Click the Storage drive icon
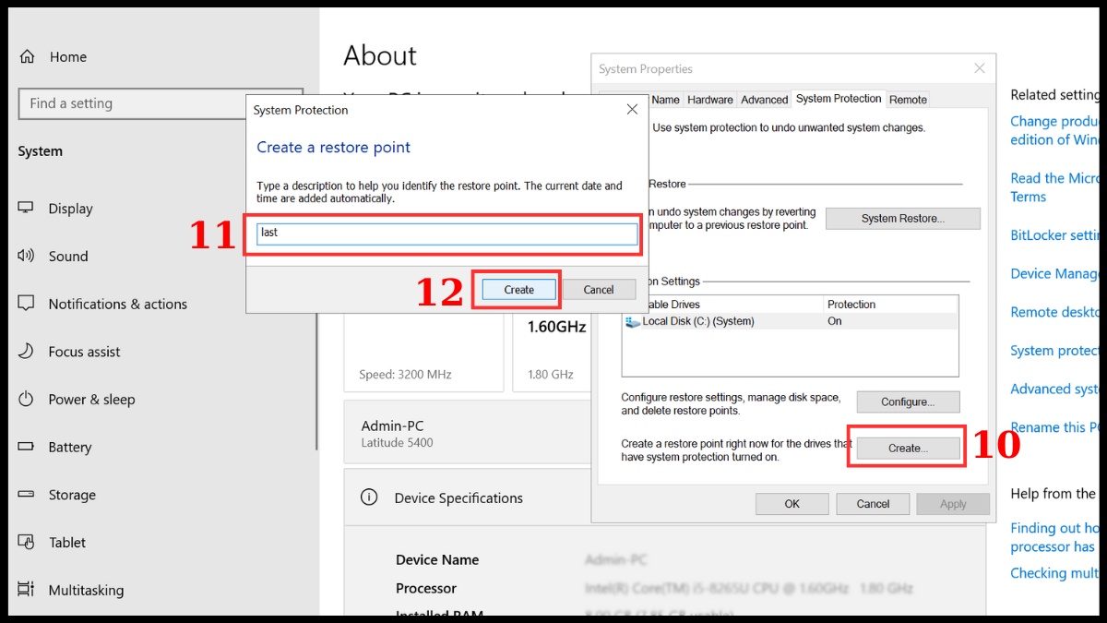Image resolution: width=1107 pixels, height=623 pixels. click(27, 494)
